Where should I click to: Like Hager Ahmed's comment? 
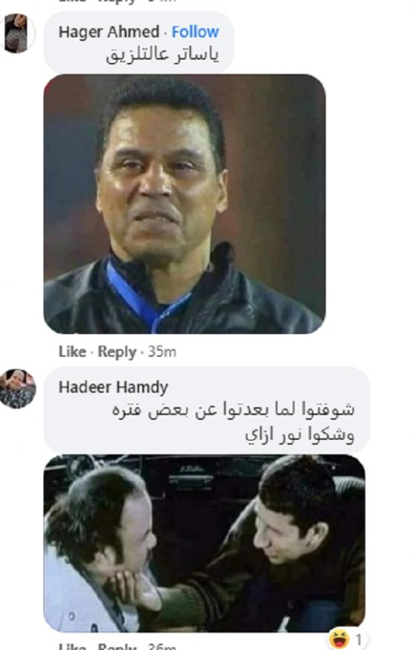(72, 351)
